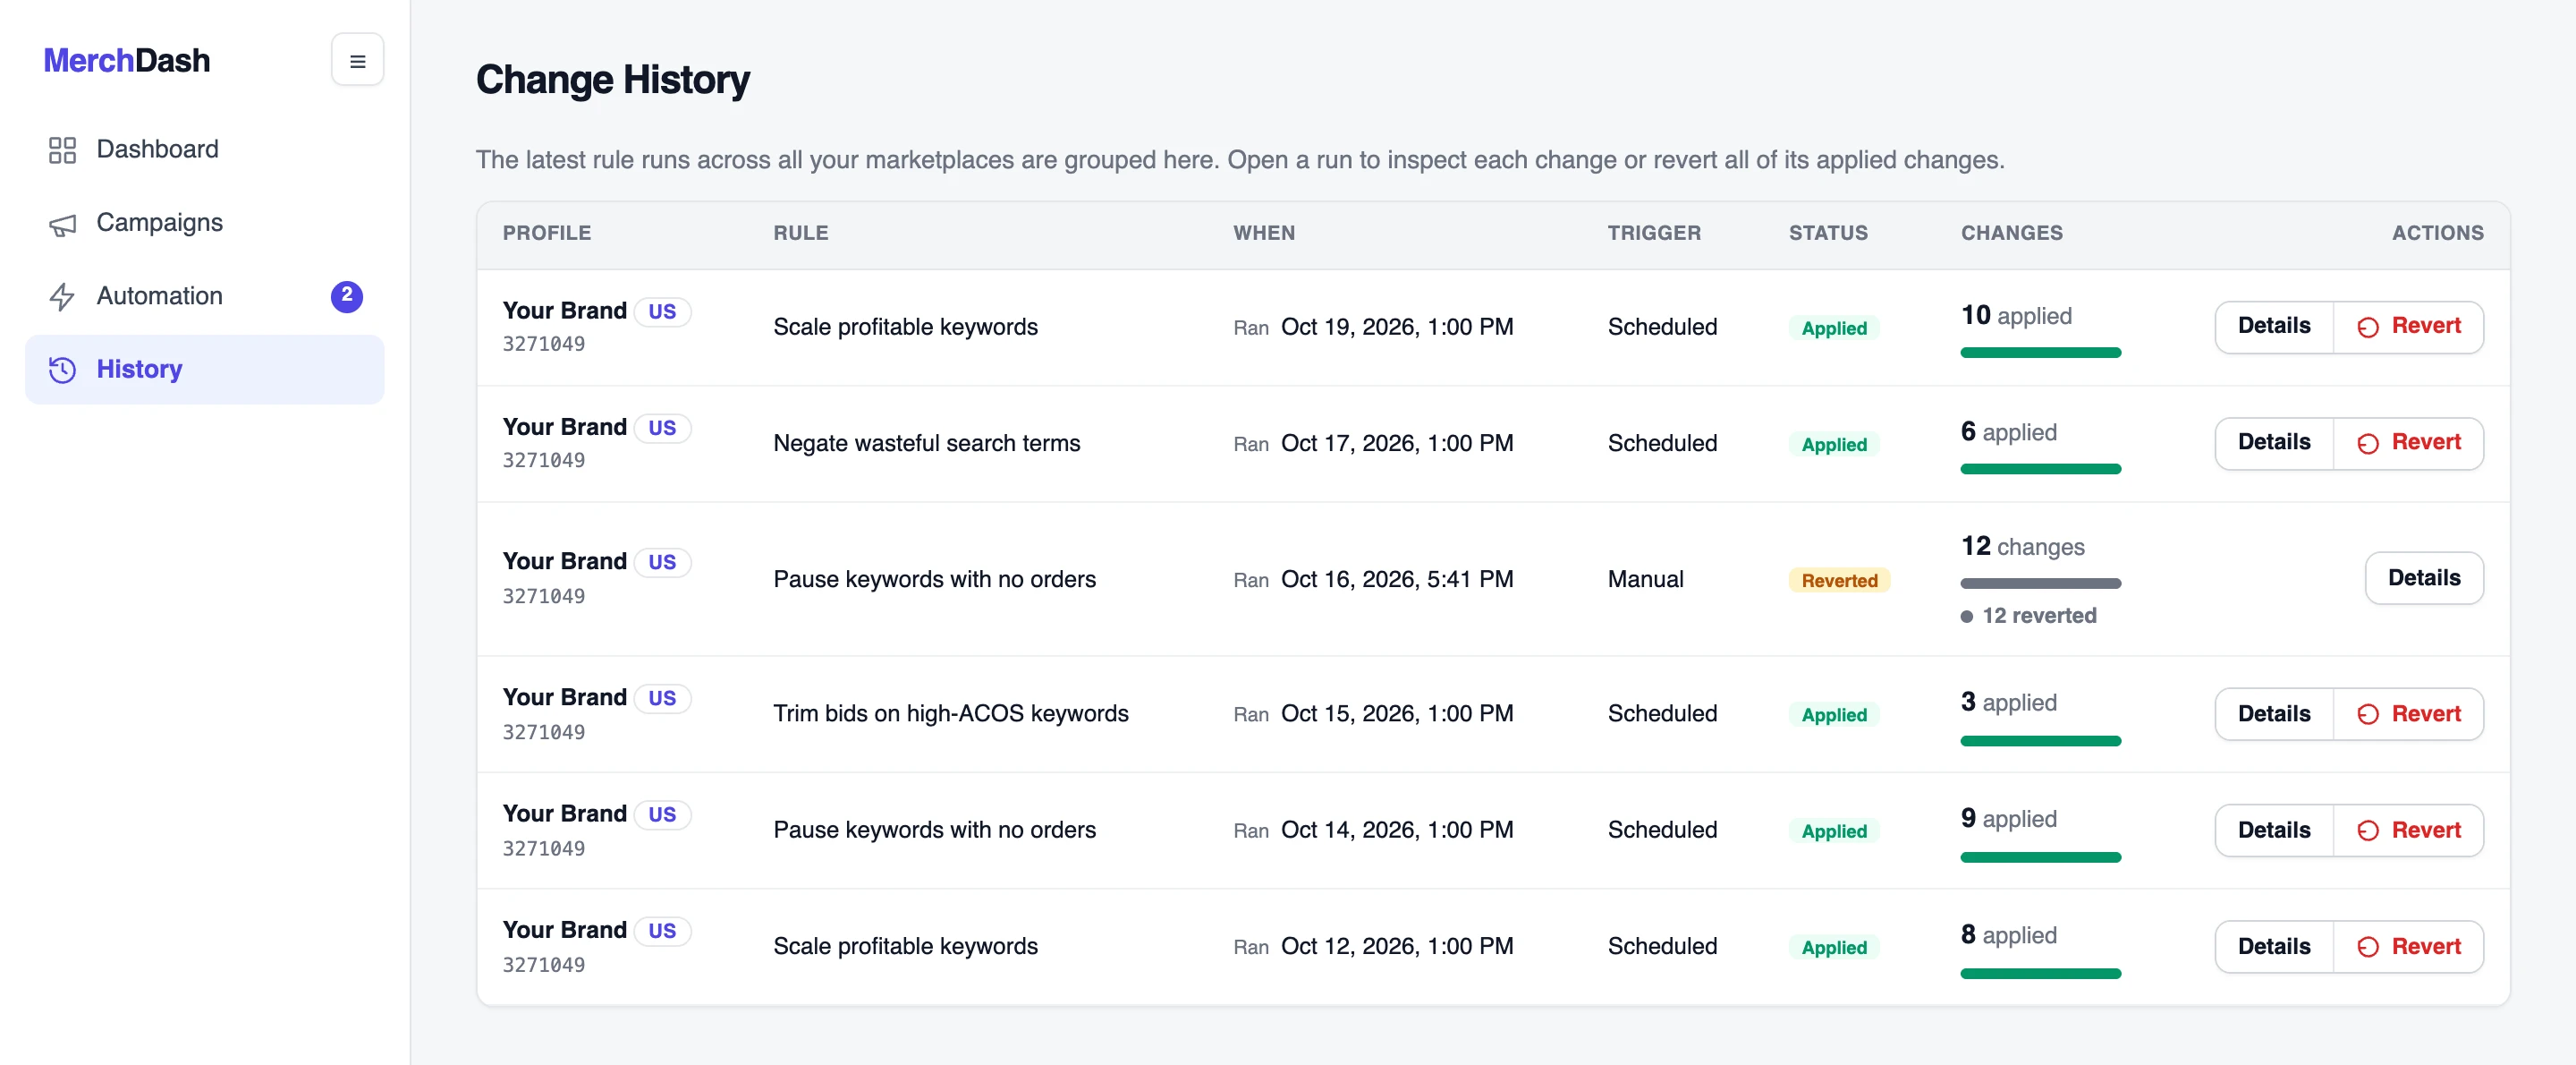Click the Automation badge showing 2
Image resolution: width=2576 pixels, height=1065 pixels.
346,296
